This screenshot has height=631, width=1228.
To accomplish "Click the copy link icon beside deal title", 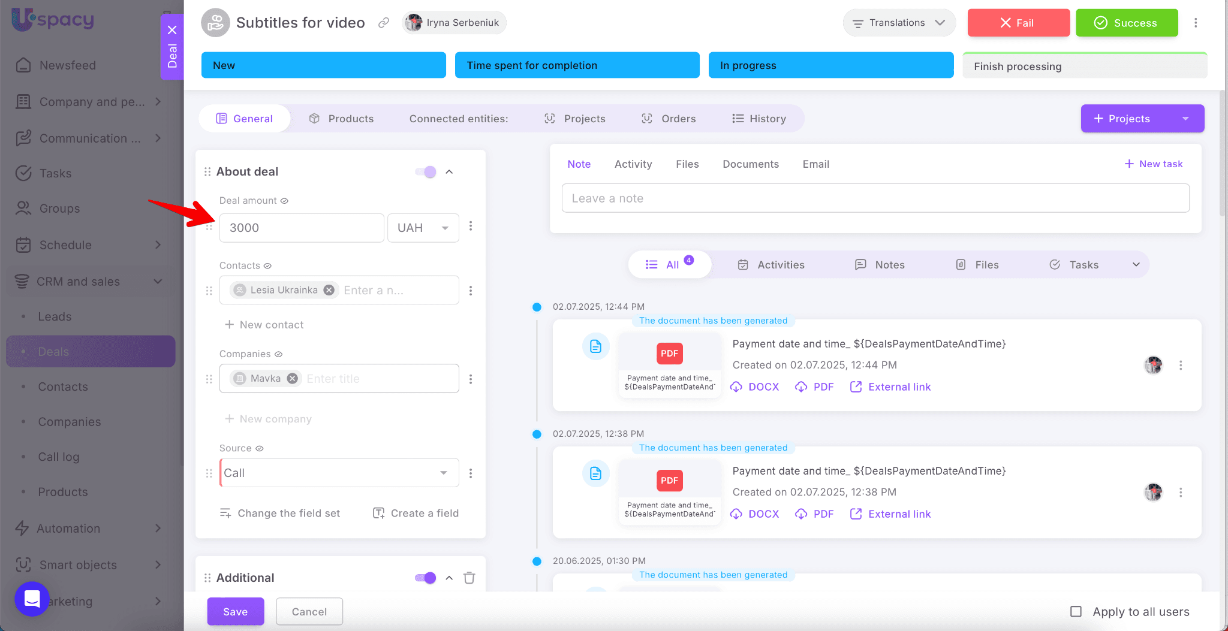I will tap(384, 23).
